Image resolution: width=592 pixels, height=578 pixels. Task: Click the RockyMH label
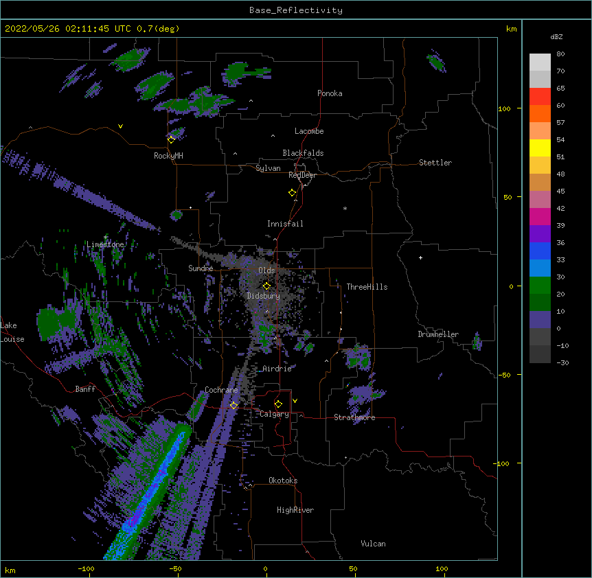pyautogui.click(x=168, y=156)
